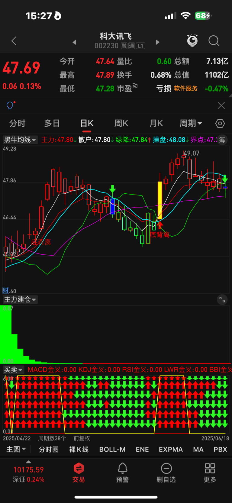Tap 周期数38个 label
The image size is (232, 503).
[52, 438]
